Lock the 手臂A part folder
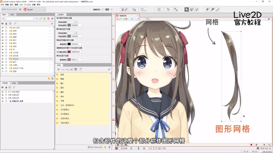The height and width of the screenshot is (153, 273). [6, 65]
